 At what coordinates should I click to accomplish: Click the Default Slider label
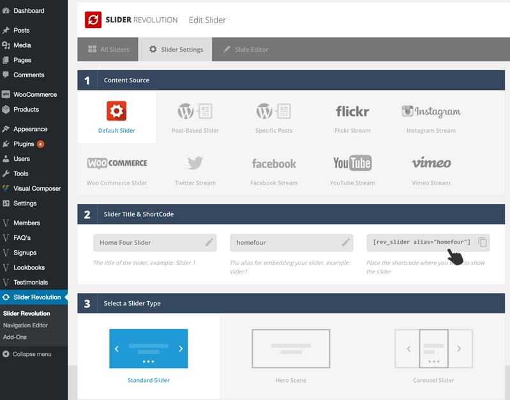point(116,130)
